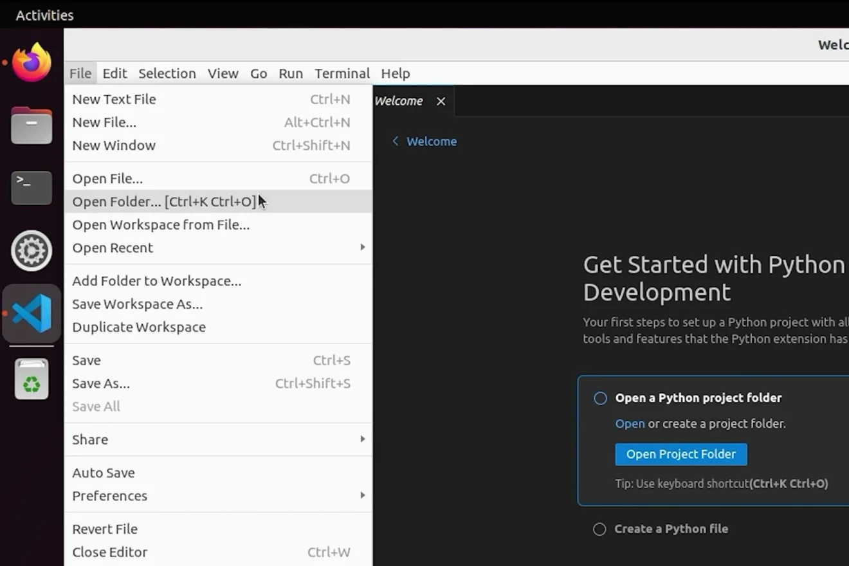Open the Files manager in the dock
The height and width of the screenshot is (566, 849).
coord(32,125)
